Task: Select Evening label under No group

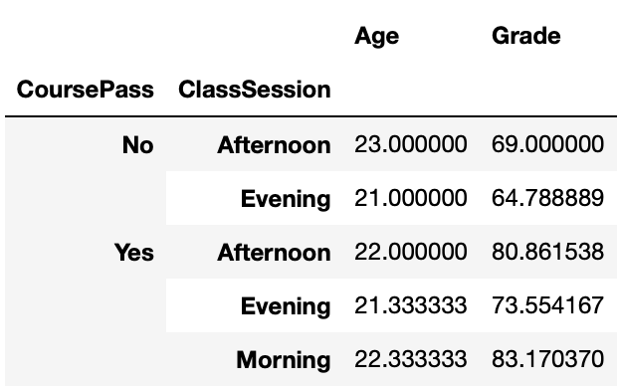Action: click(x=286, y=199)
